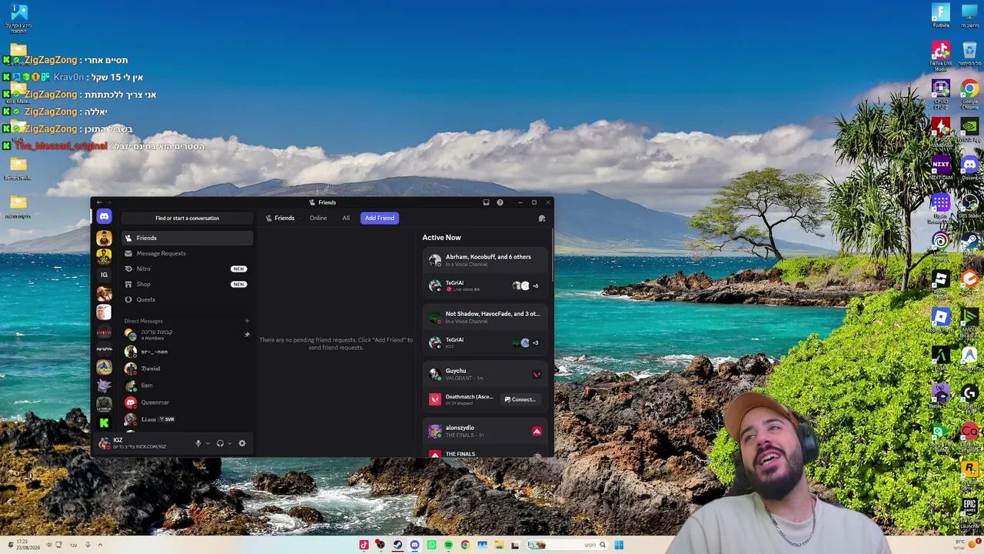Open the Discord desktop shortcut
Screen dimensions: 984x554
click(969, 169)
